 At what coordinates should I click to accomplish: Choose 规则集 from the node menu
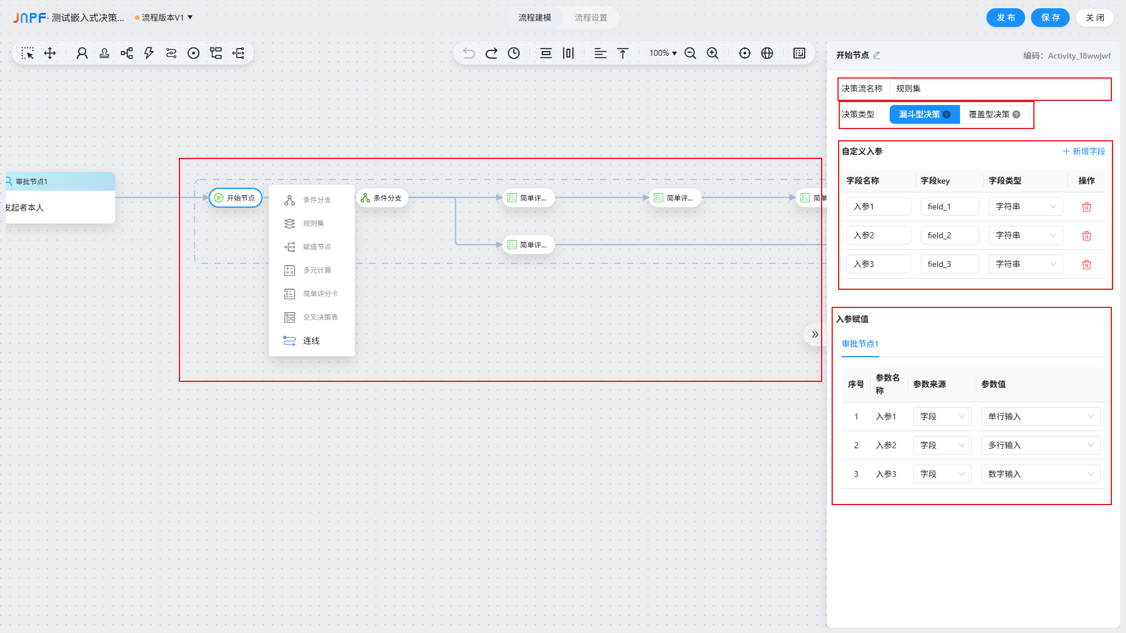[x=313, y=224]
